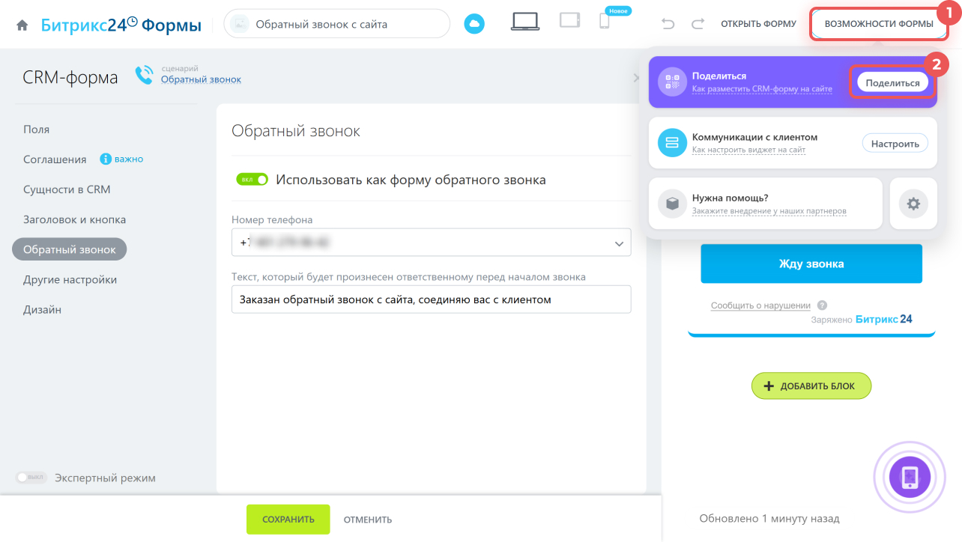Viewport: 962px width, 542px height.
Task: Select the Fields sidebar item
Action: tap(36, 130)
